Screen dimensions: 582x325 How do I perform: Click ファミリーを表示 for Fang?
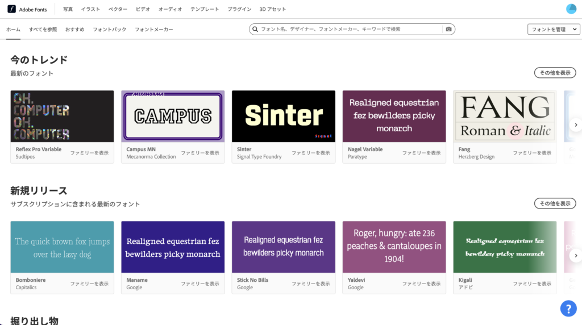(x=532, y=153)
